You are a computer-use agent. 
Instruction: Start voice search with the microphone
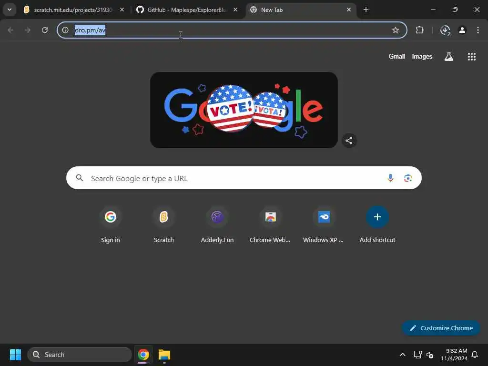coord(390,178)
